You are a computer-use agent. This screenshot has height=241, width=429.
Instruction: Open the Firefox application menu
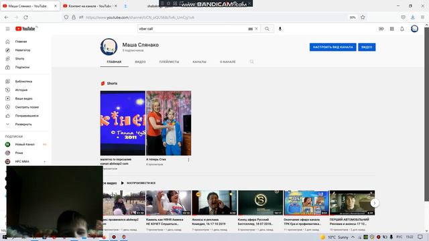[x=423, y=17]
